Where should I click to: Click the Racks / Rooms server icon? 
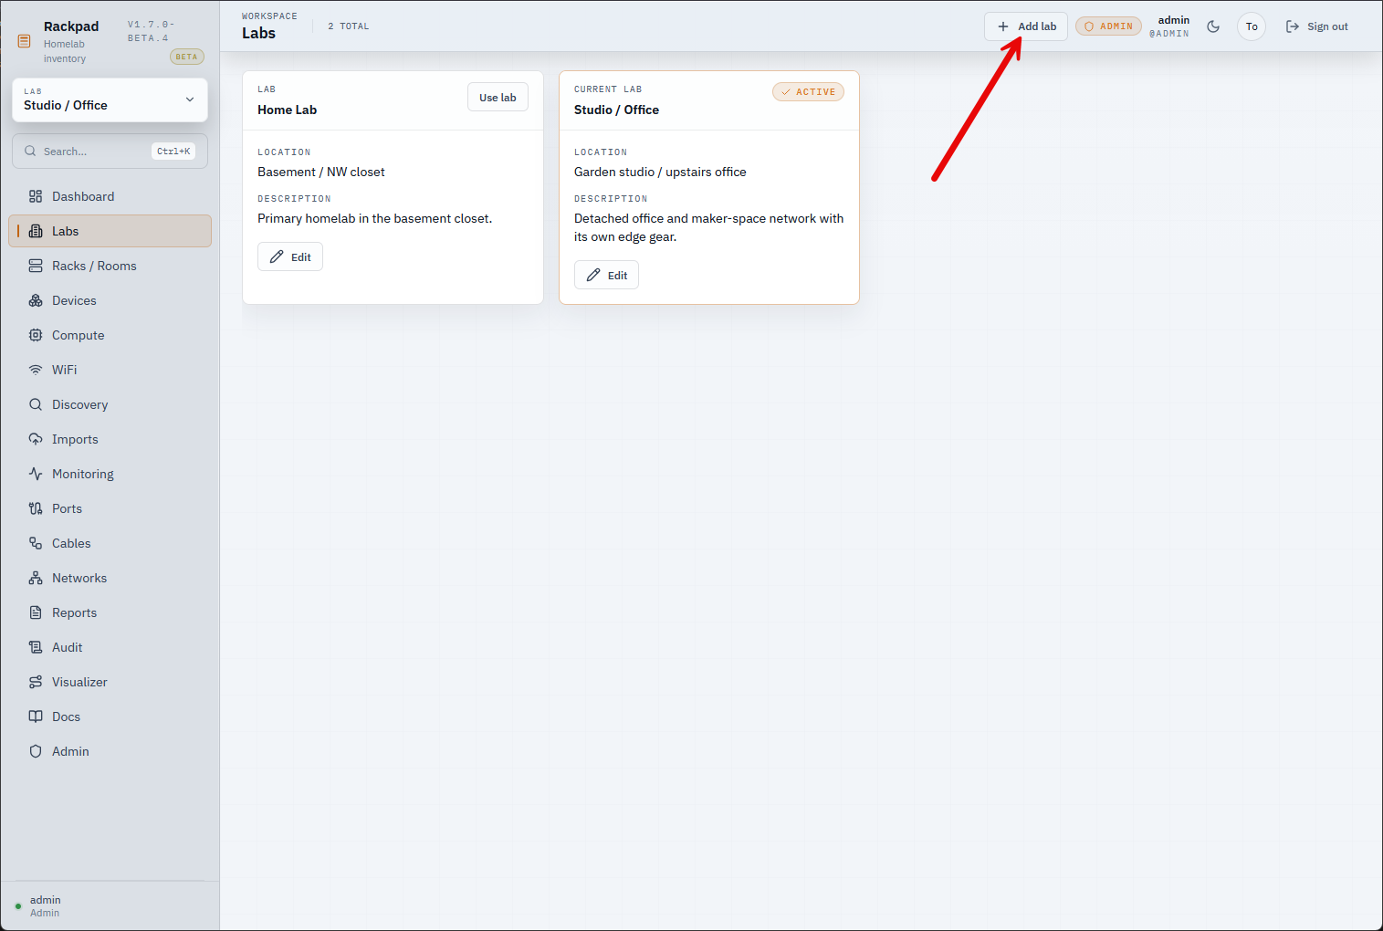tap(36, 266)
